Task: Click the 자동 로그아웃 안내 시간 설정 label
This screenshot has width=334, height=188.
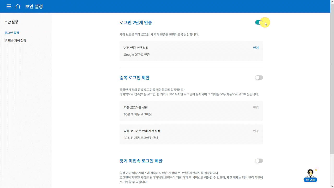Action: tap(142, 131)
